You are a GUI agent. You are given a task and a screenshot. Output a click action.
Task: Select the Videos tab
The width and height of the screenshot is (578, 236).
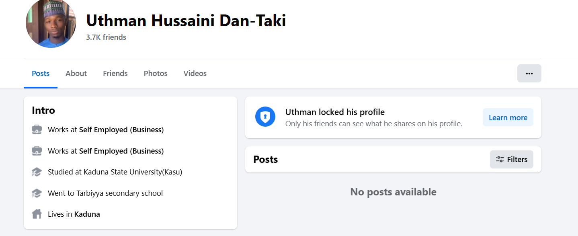(195, 74)
